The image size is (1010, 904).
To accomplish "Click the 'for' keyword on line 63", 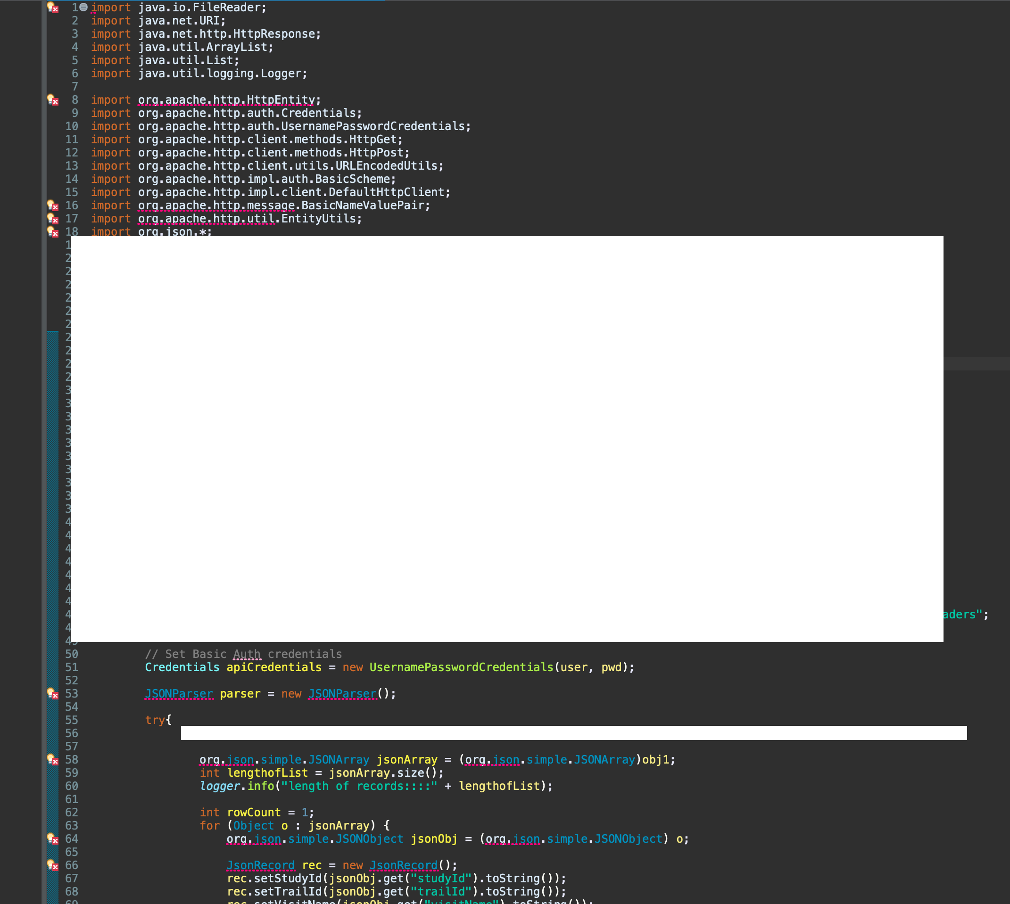I will (x=210, y=825).
